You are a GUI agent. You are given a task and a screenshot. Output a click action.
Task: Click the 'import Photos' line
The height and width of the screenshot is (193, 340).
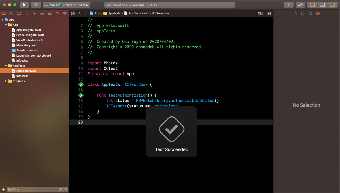[103, 63]
